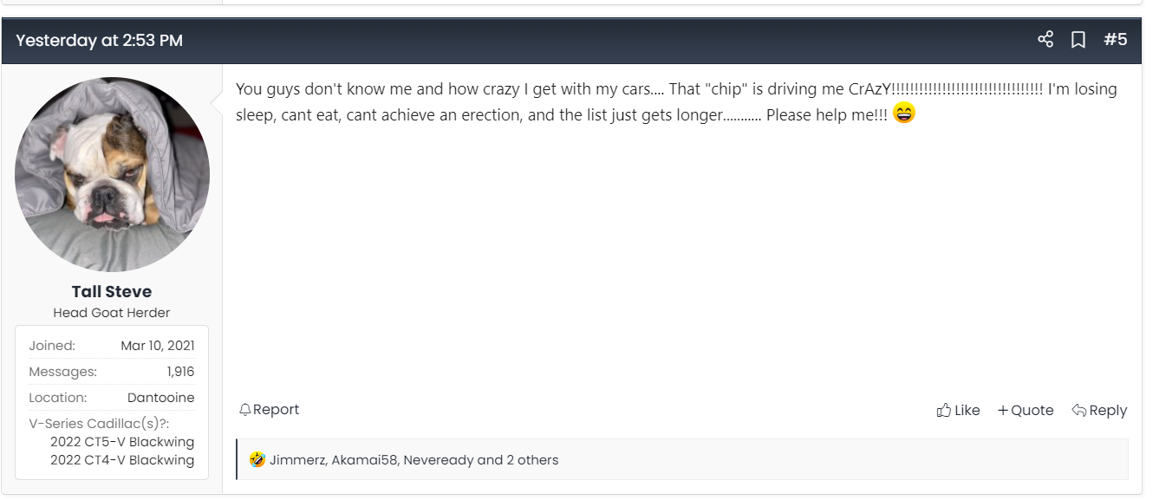Click the "Head Goat Herder" user title

pyautogui.click(x=112, y=313)
